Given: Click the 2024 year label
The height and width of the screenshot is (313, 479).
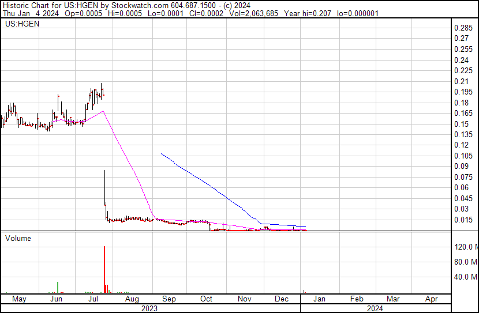Looking at the screenshot, I should point(375,308).
